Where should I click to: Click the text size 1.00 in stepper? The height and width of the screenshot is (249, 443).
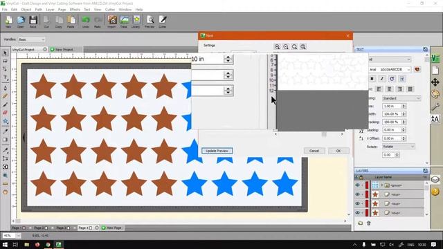tap(404, 106)
